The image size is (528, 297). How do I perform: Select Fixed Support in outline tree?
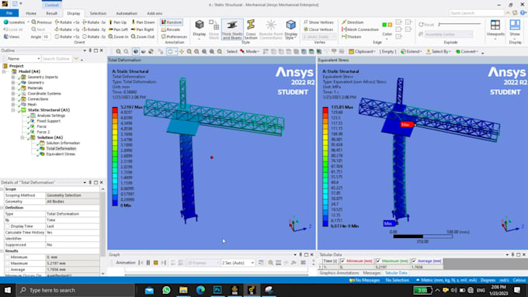coord(48,121)
